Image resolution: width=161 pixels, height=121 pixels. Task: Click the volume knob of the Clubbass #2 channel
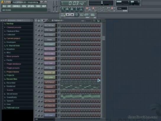[x=42, y=92]
